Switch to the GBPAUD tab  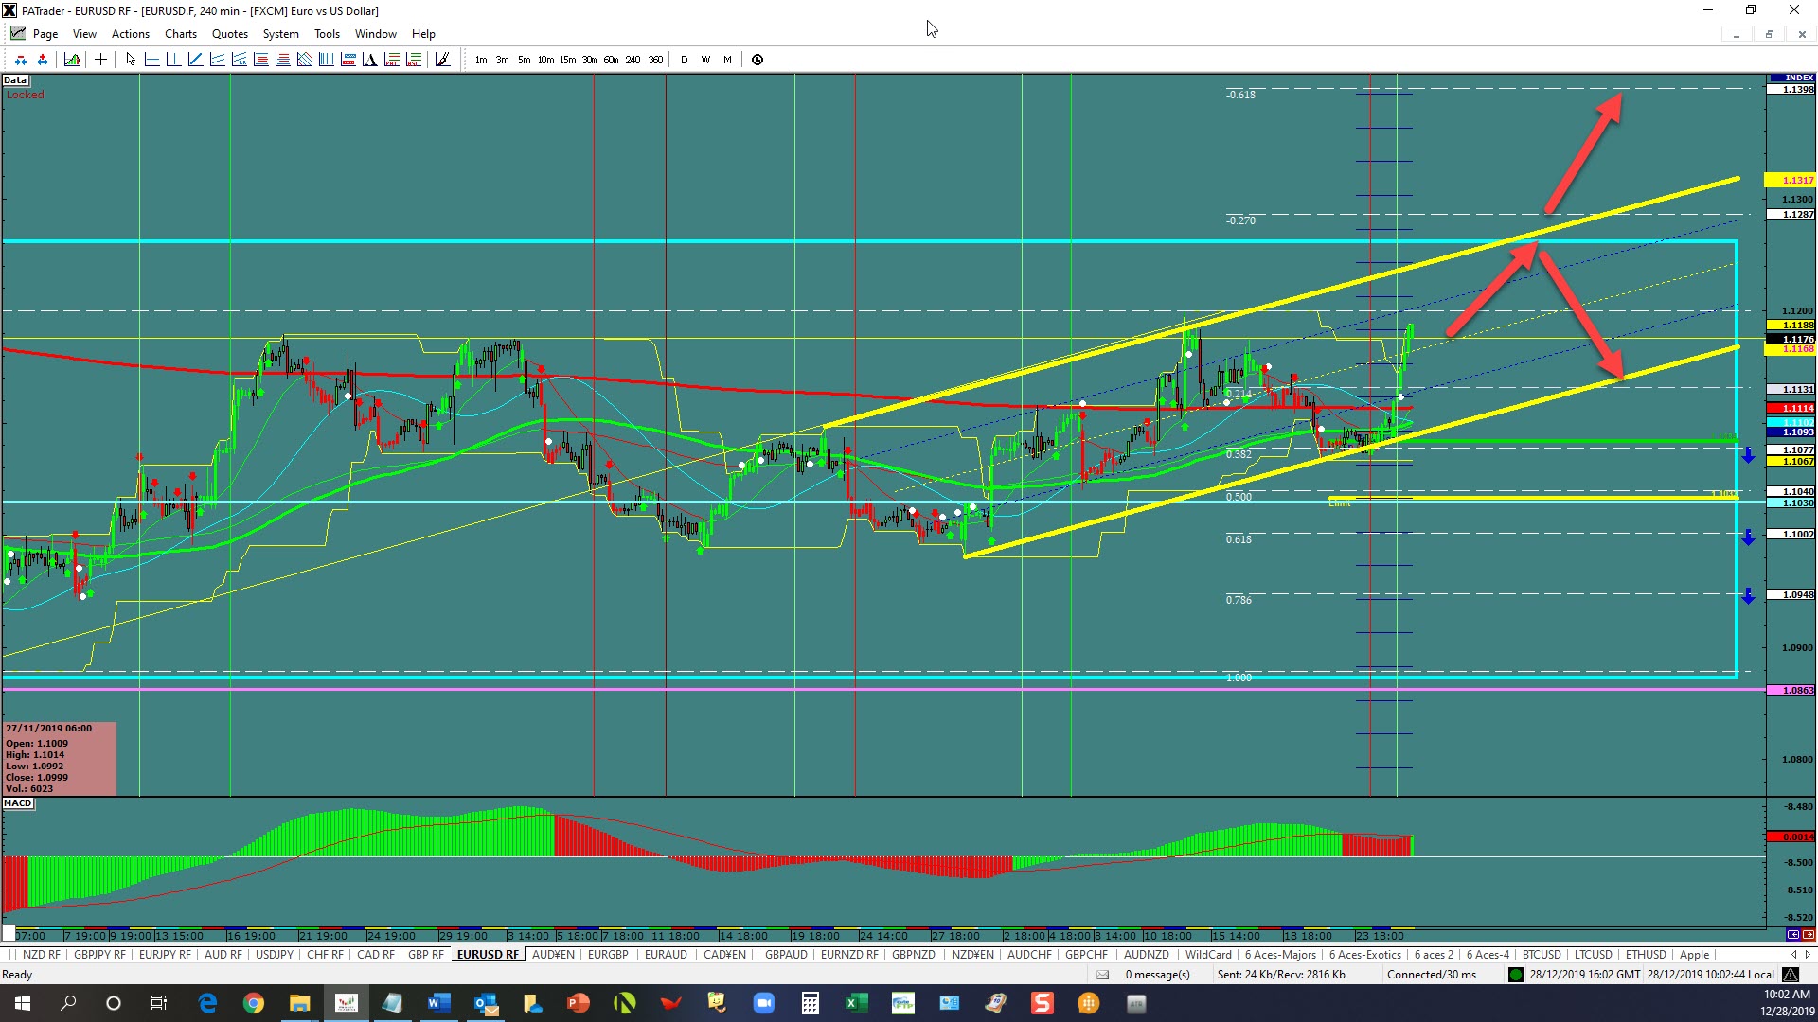786,955
